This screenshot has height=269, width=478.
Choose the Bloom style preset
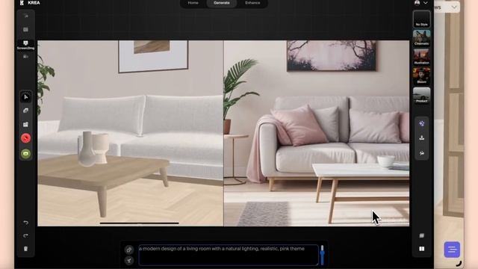[421, 76]
